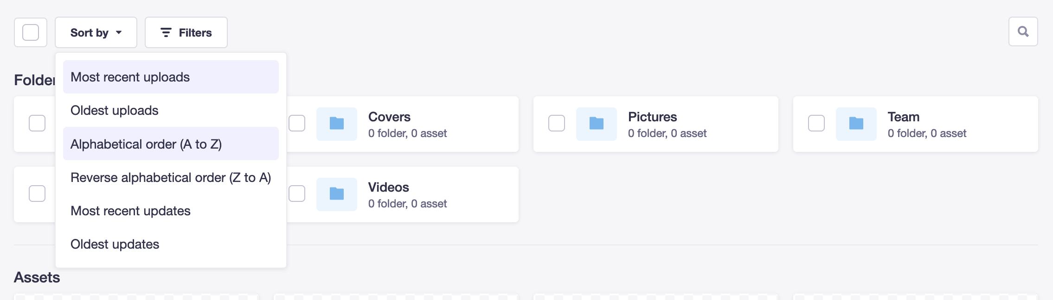Toggle the select-all checkbox beside Sort by
This screenshot has width=1053, height=300.
(x=31, y=32)
